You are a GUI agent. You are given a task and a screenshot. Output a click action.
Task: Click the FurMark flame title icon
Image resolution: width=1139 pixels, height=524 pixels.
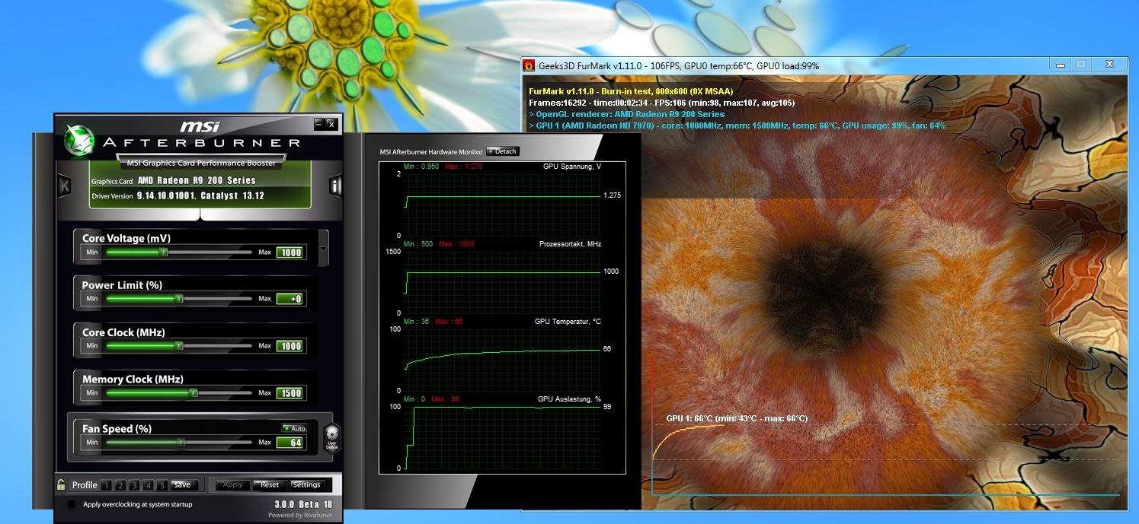529,65
